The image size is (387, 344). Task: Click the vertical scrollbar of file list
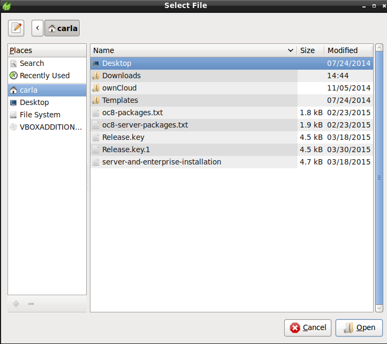point(379,178)
